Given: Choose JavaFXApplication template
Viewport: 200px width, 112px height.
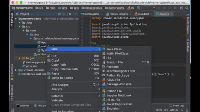Looking at the screenshot, I should (127, 104).
